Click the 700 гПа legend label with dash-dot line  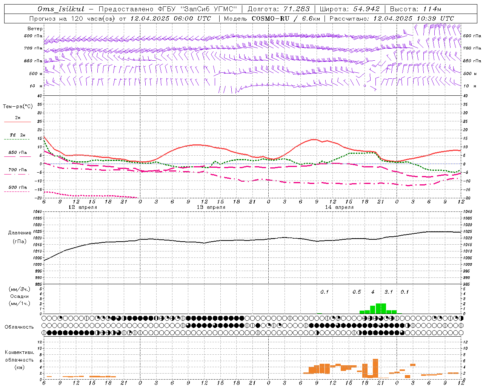(17, 170)
